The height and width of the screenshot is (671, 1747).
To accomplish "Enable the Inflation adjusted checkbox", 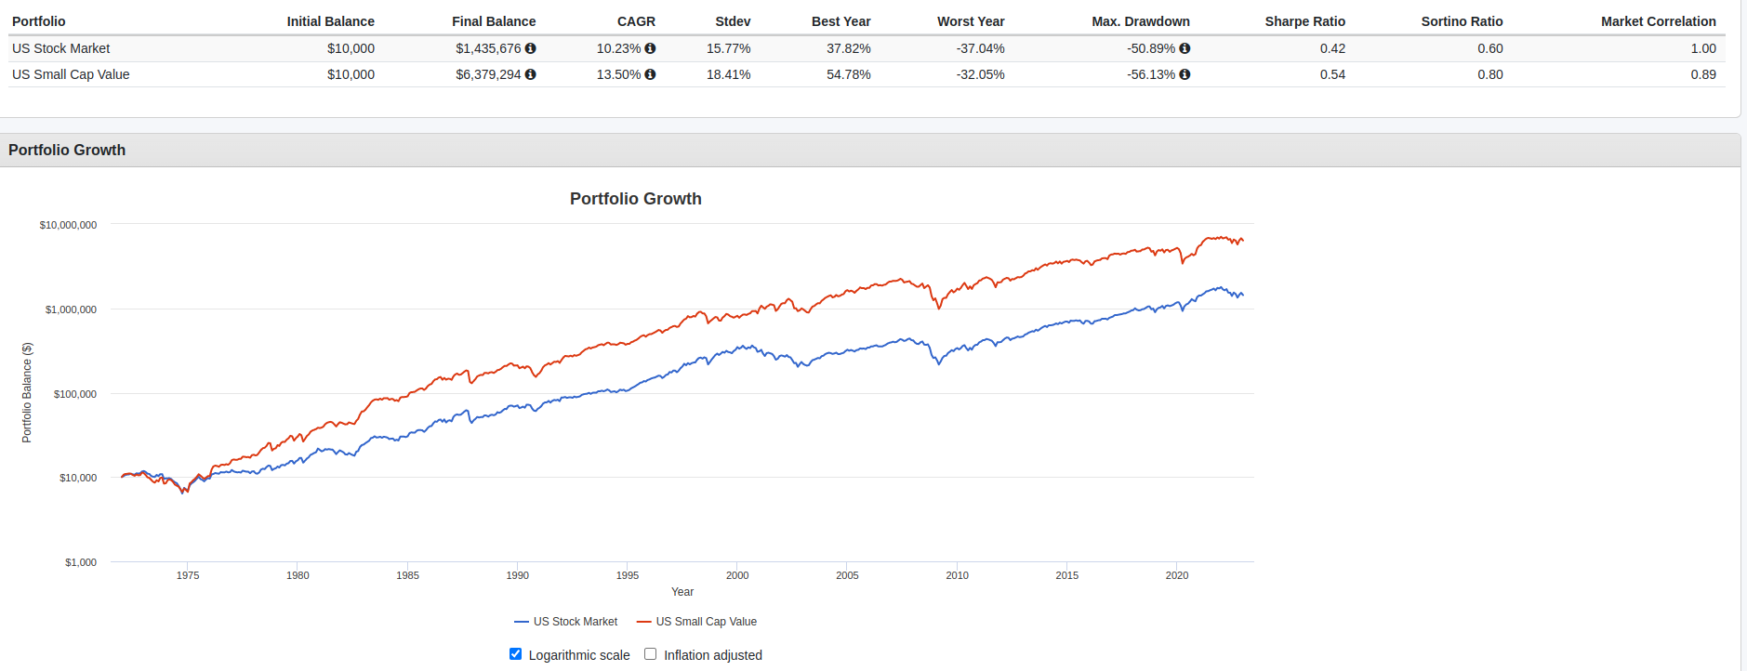I will [x=651, y=654].
